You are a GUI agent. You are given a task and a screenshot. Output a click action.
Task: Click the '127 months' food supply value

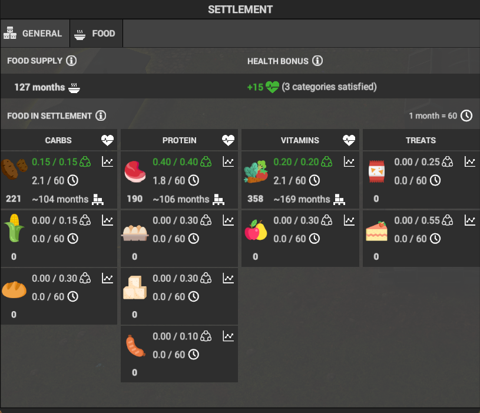coord(39,87)
